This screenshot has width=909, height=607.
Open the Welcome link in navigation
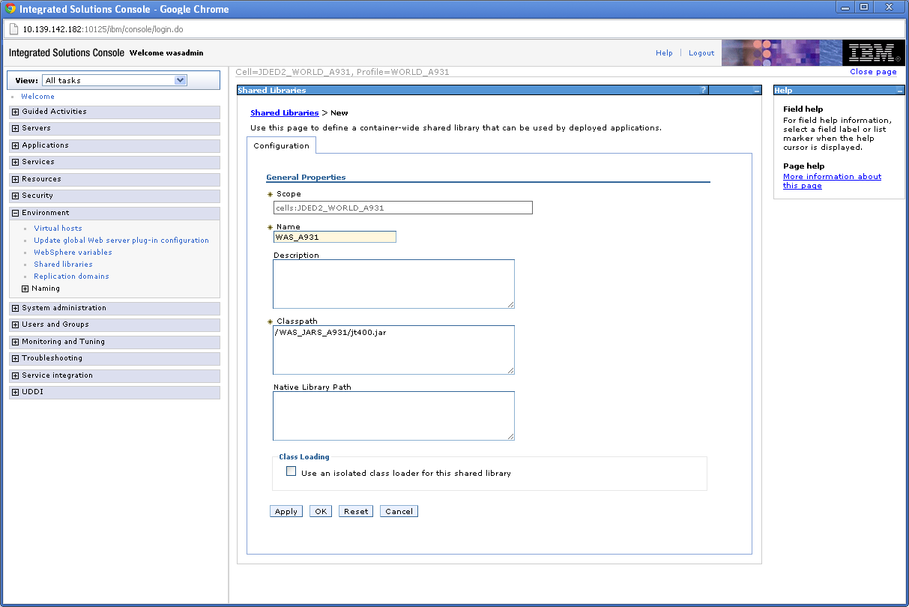(37, 97)
